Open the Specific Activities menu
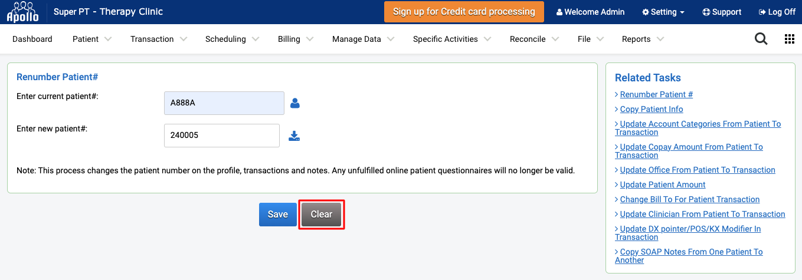This screenshot has height=280, width=802. click(x=452, y=39)
